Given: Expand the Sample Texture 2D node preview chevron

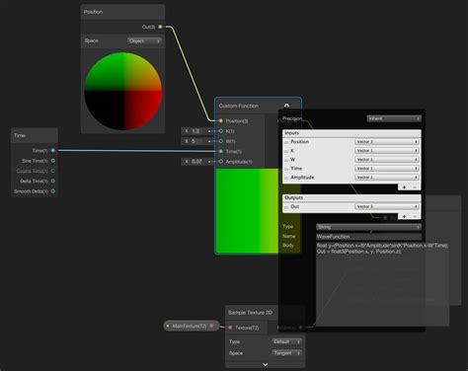Looking at the screenshot, I should pyautogui.click(x=266, y=364).
